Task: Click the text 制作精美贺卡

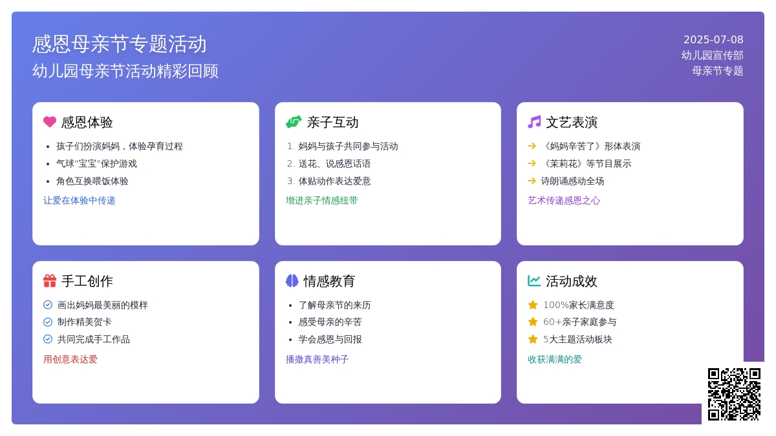Action: [x=85, y=322]
